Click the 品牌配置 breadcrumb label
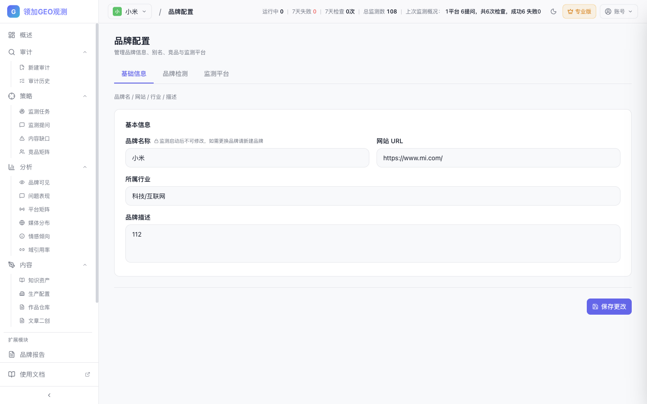 coord(181,12)
